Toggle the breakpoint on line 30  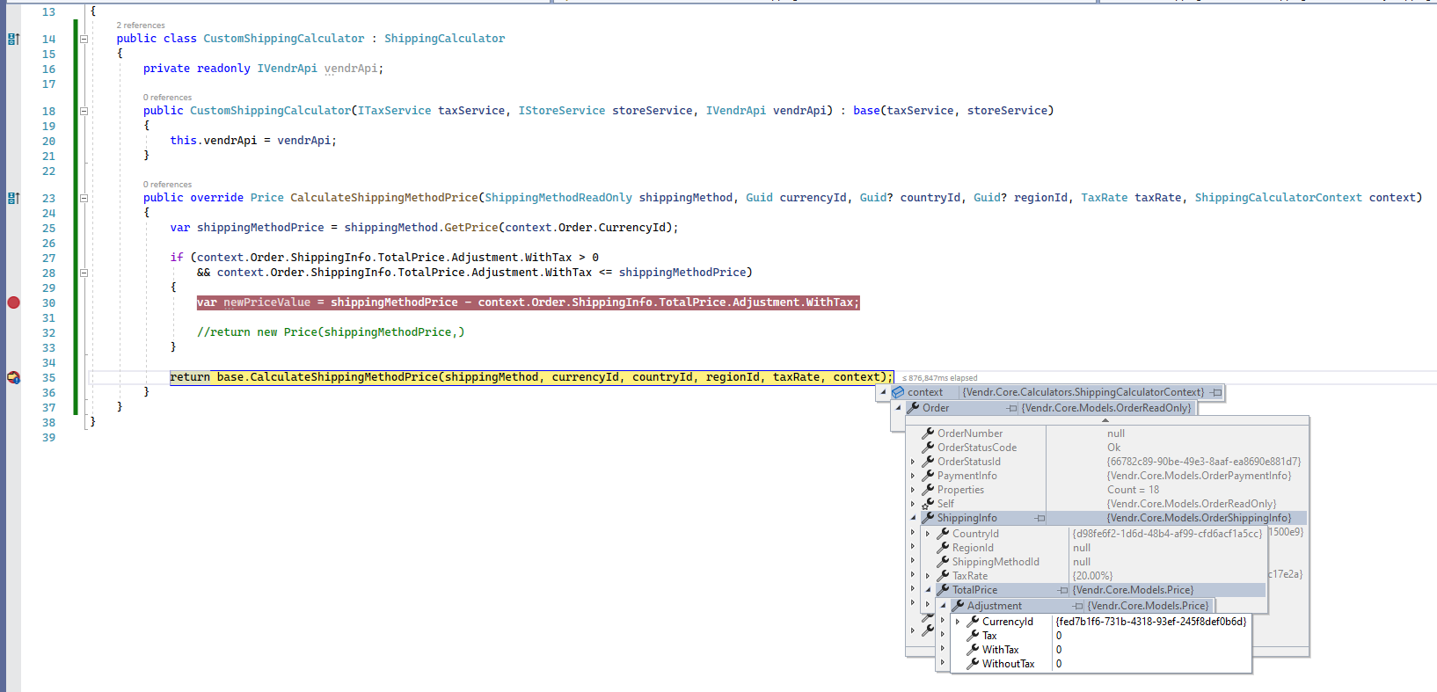(13, 302)
